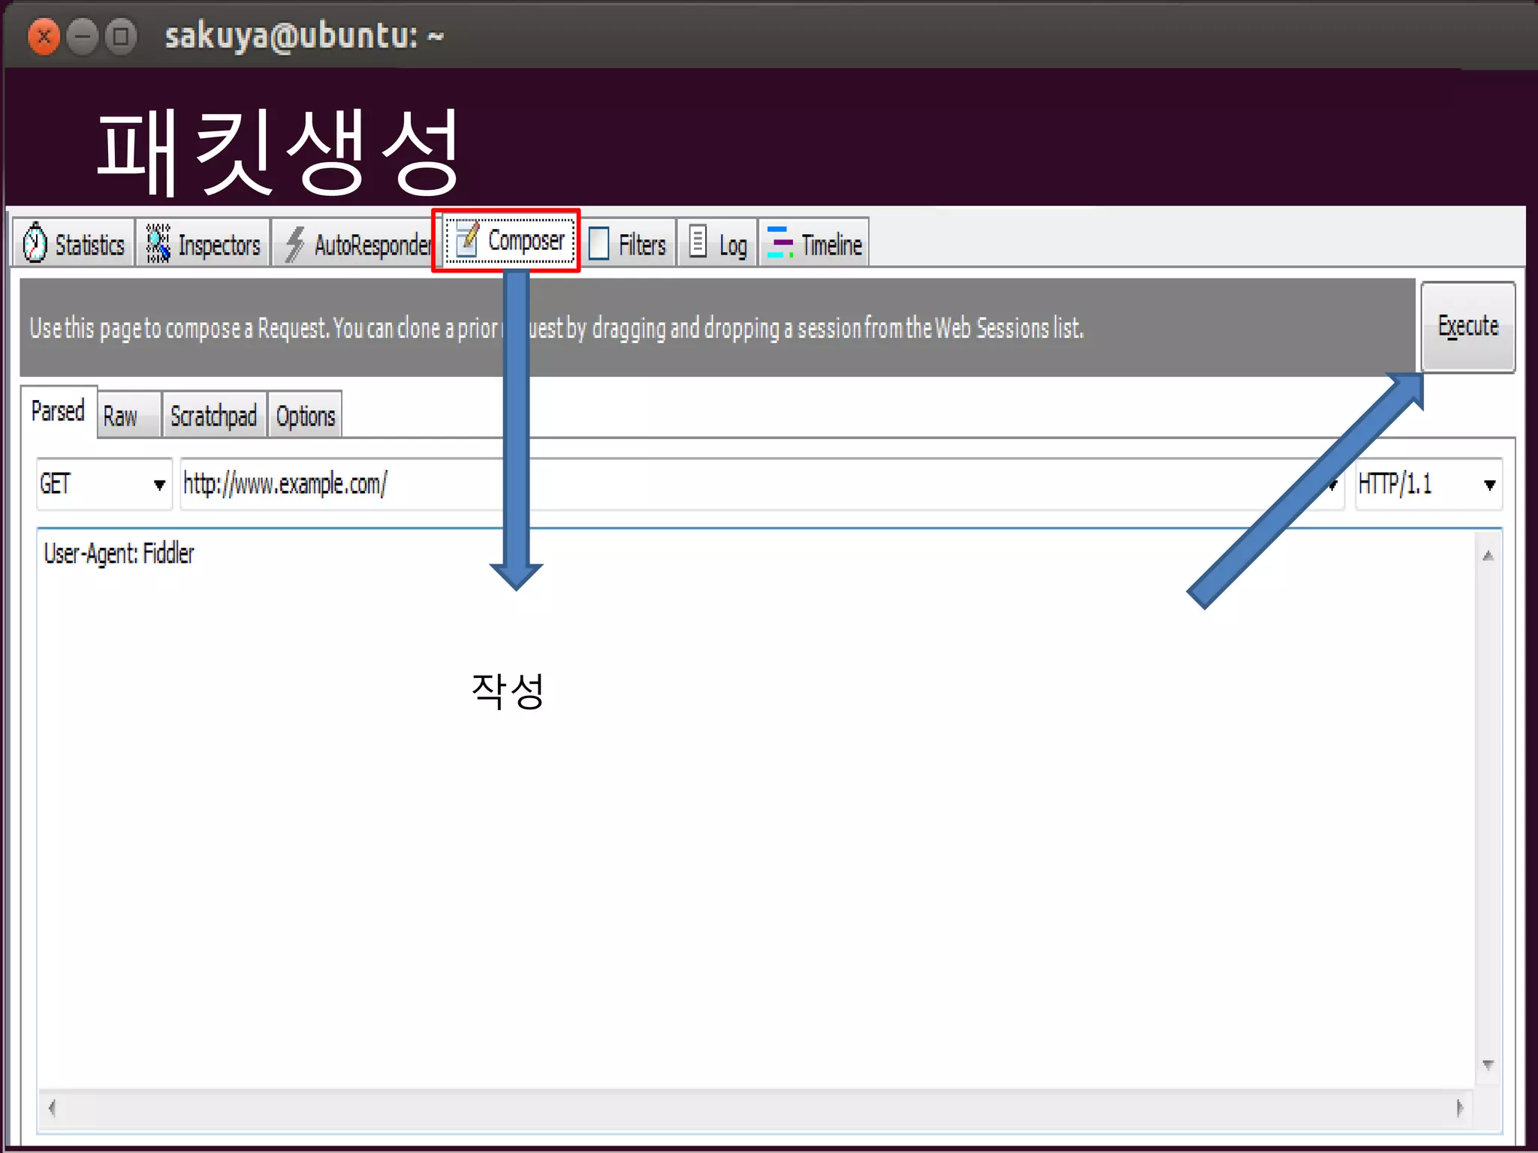Click the vertical scrollbar down arrow
1538x1153 pixels.
click(1488, 1064)
